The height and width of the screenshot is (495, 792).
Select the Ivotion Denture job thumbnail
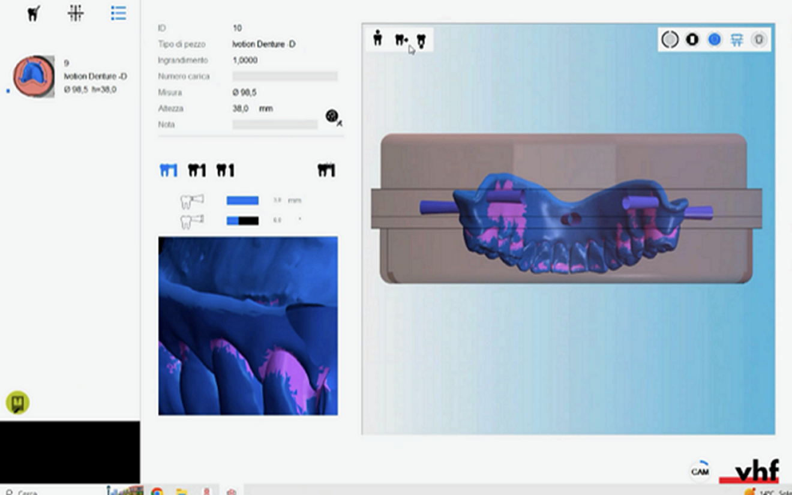coord(33,75)
